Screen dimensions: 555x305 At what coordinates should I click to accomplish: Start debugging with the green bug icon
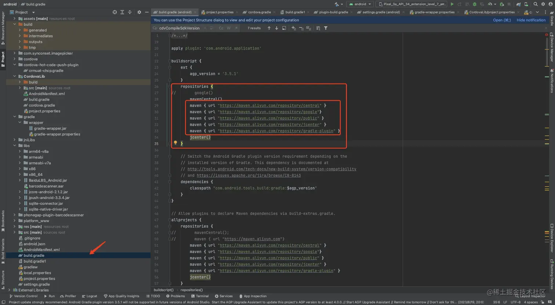[x=474, y=4]
